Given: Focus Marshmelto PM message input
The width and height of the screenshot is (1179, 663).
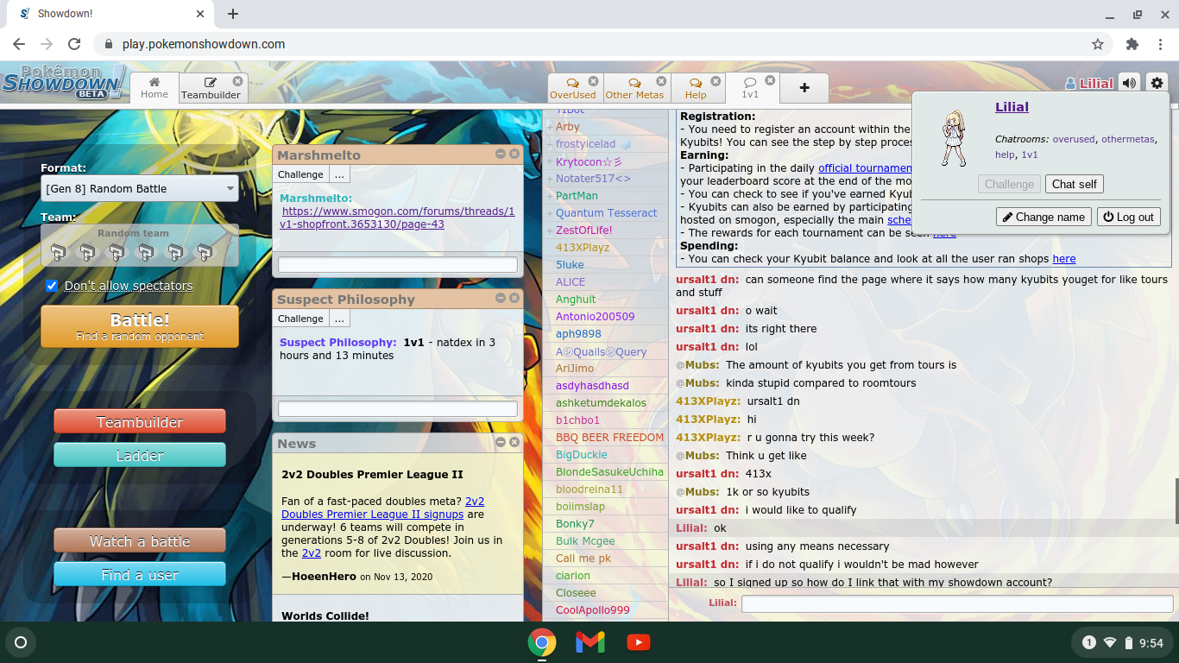Looking at the screenshot, I should click(x=398, y=265).
